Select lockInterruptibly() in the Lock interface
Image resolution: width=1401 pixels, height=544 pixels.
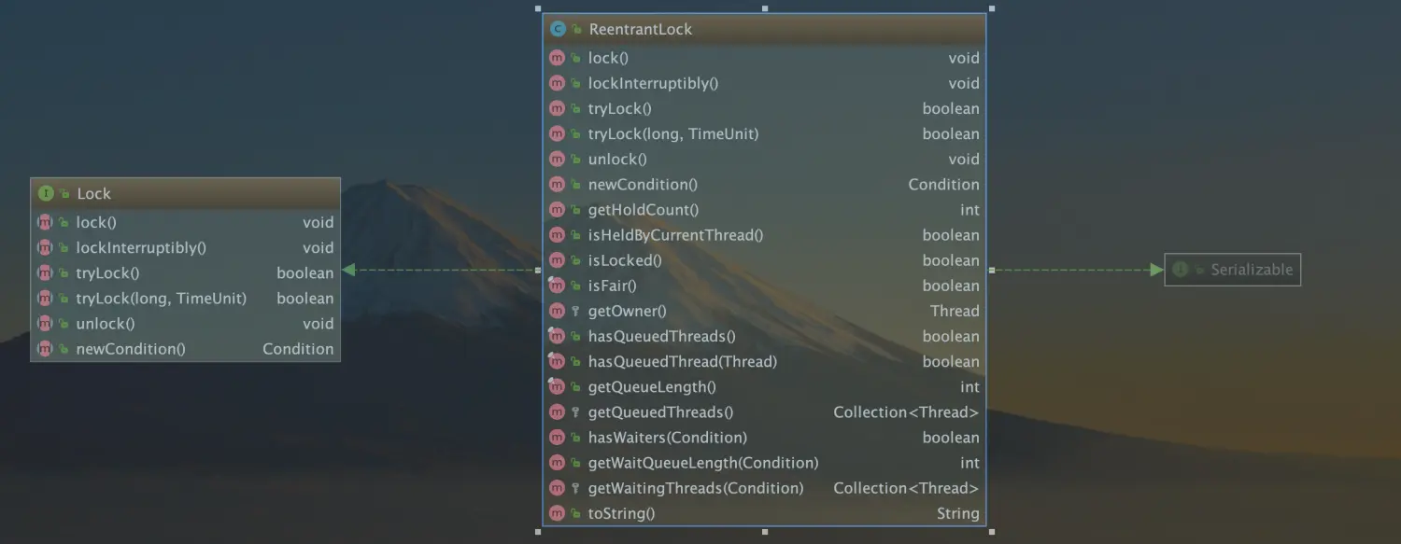(x=185, y=247)
